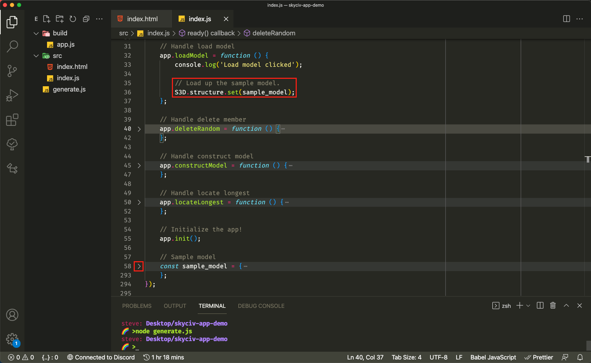Unfold the deleteRandom function at line 40

tap(139, 129)
